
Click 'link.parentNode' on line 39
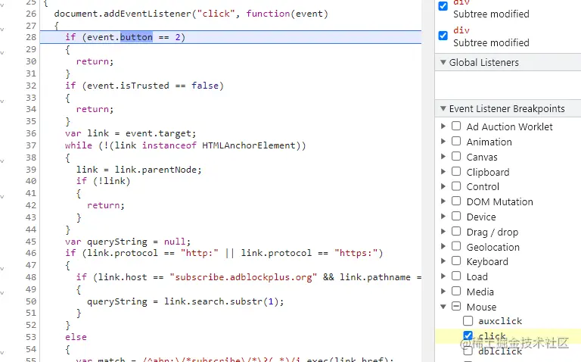(x=155, y=170)
